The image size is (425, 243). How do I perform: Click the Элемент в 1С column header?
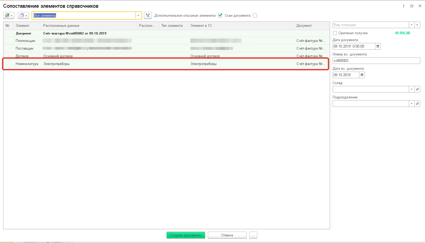[241, 26]
